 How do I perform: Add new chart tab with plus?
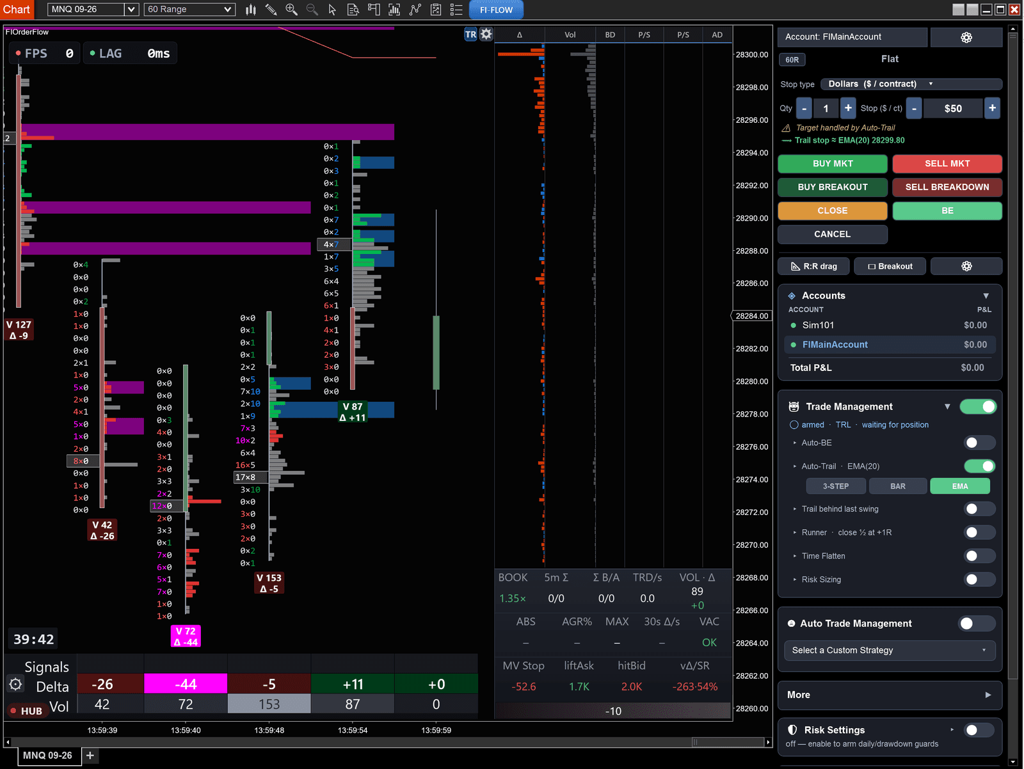pos(90,756)
